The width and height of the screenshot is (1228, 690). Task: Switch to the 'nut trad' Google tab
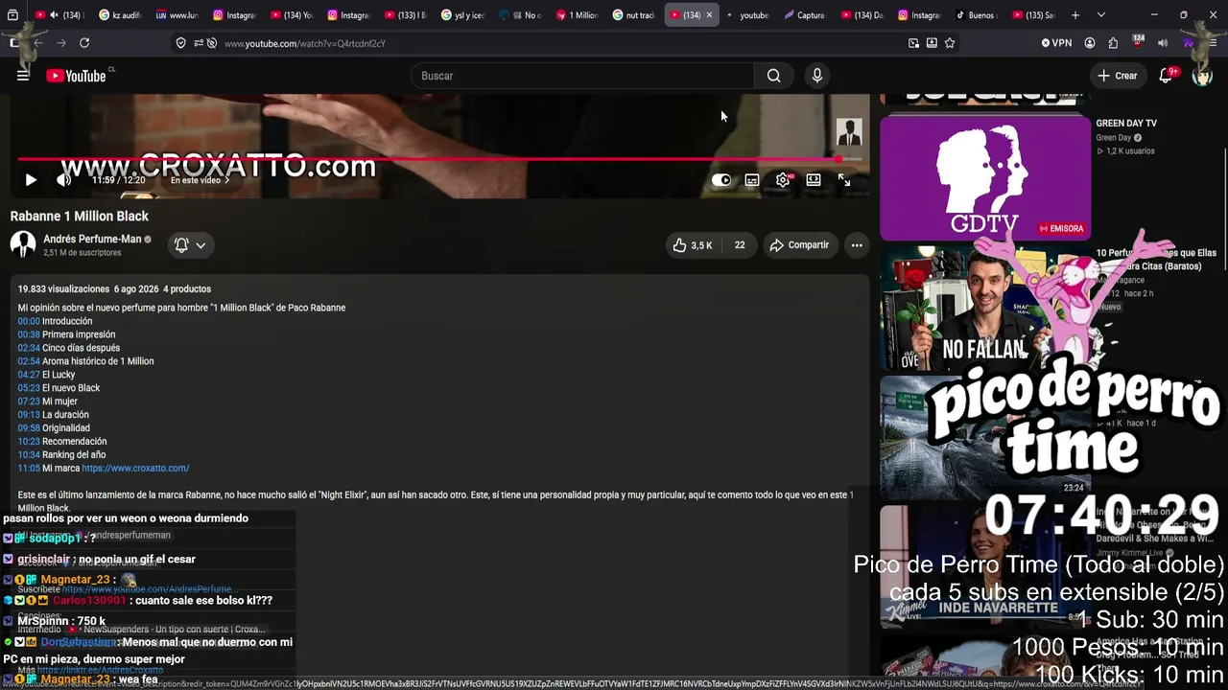634,15
